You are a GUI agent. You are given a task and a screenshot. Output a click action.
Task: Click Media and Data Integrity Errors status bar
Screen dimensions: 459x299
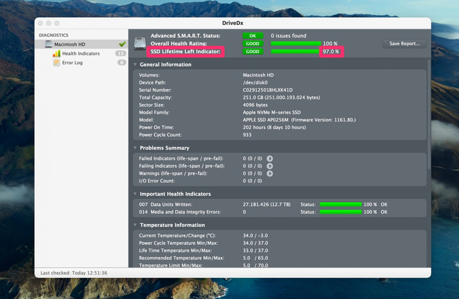pyautogui.click(x=341, y=212)
